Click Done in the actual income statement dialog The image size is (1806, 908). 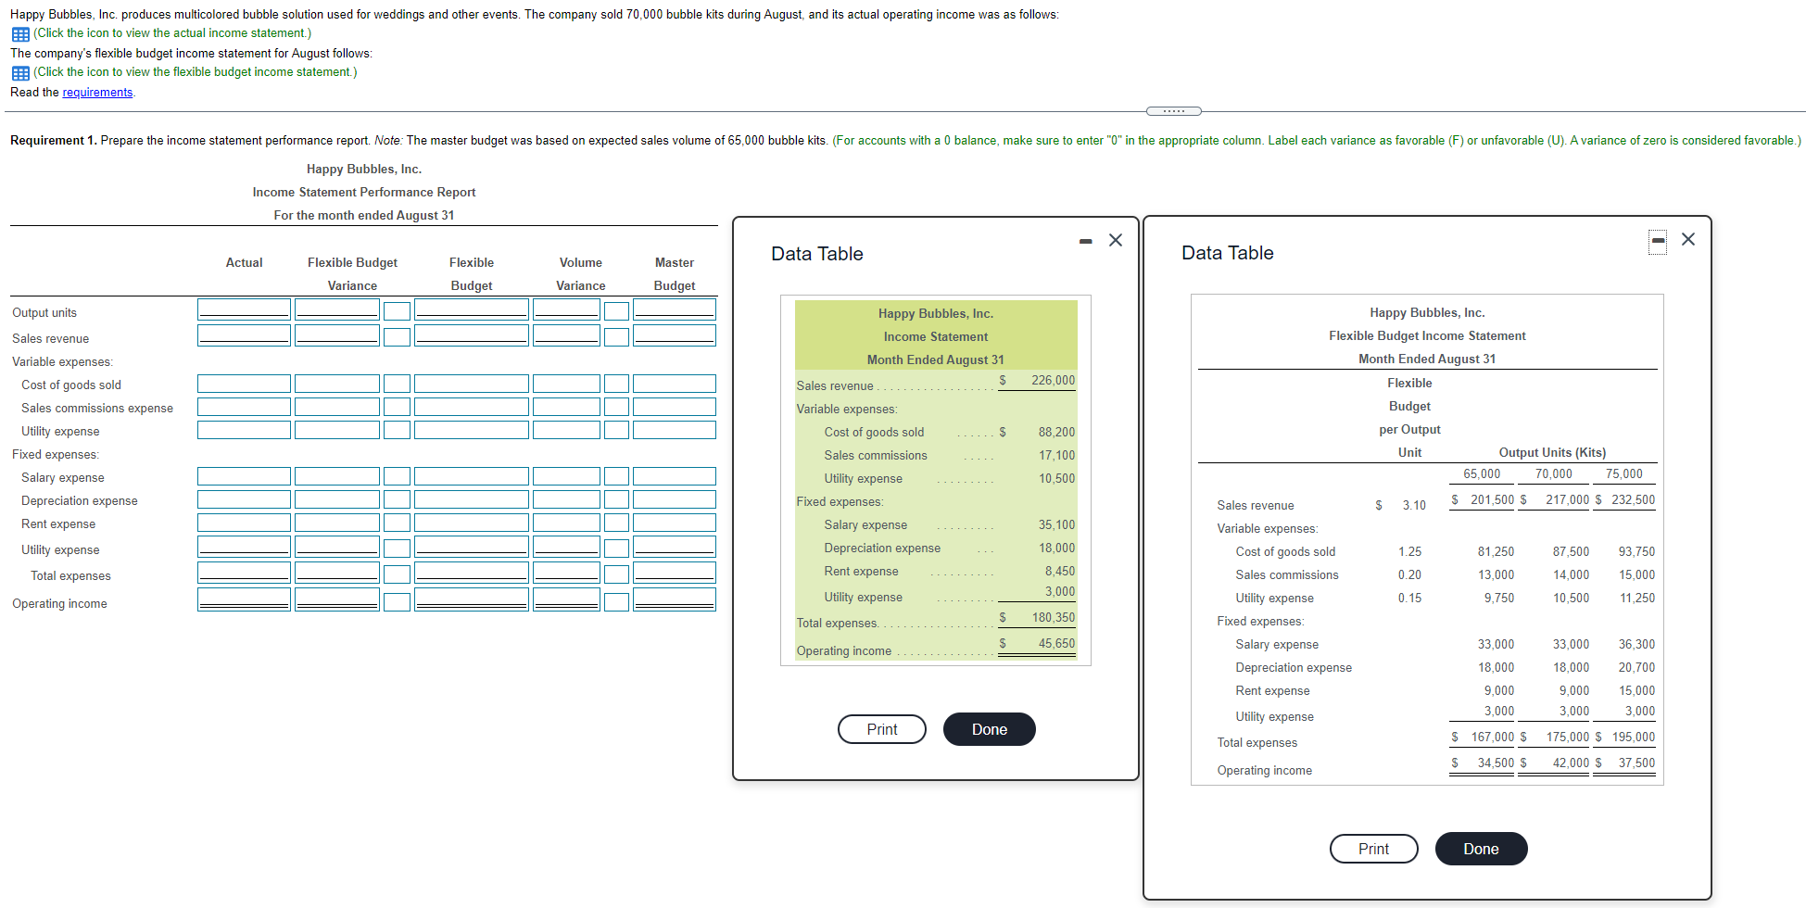point(988,729)
